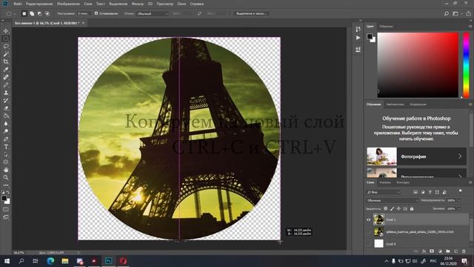Image resolution: width=474 pixels, height=267 pixels.
Task: Open the Opacity value dropdown arrow
Action: pos(459,200)
